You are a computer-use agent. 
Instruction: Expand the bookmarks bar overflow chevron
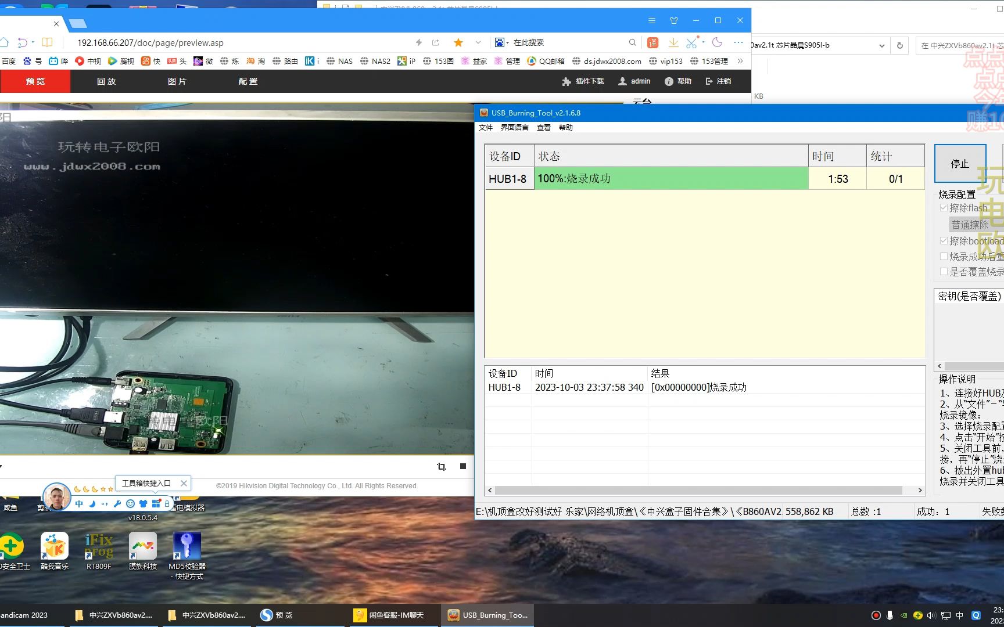740,61
